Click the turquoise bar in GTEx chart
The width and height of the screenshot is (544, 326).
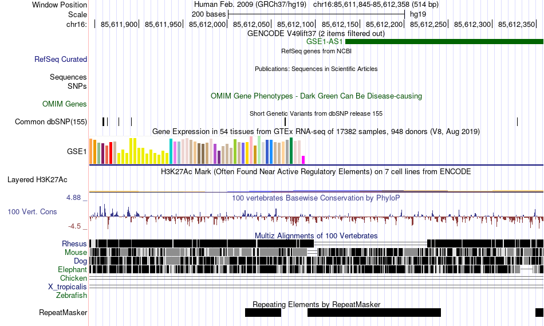point(171,151)
